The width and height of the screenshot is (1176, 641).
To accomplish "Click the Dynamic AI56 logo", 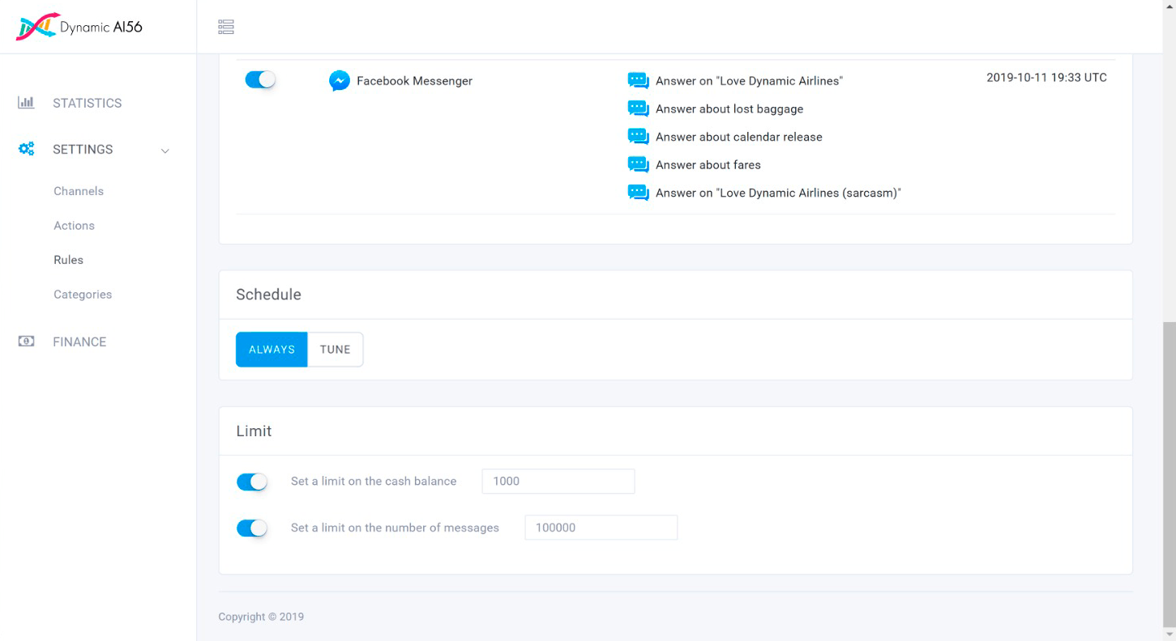I will click(79, 27).
